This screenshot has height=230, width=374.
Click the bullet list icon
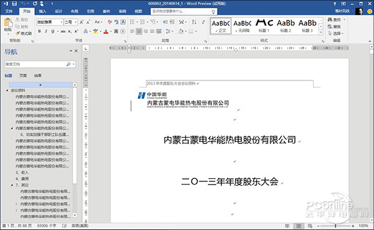(x=132, y=22)
